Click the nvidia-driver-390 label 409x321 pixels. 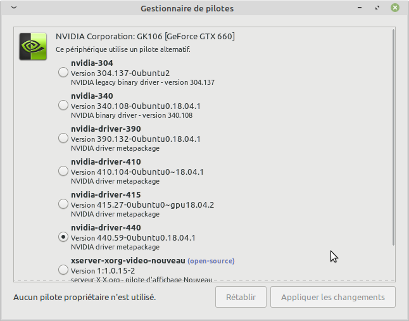106,129
